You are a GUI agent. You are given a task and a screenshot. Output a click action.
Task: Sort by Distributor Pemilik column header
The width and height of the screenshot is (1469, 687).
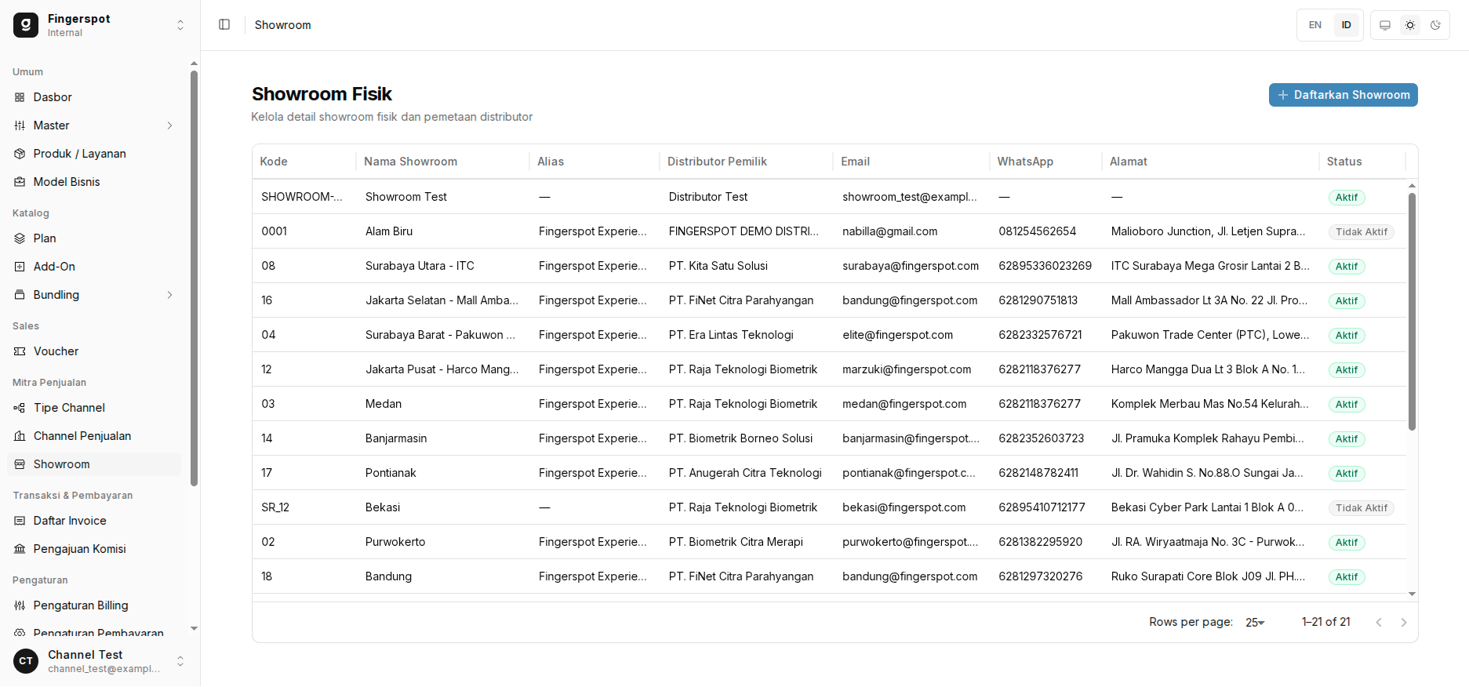(x=717, y=162)
